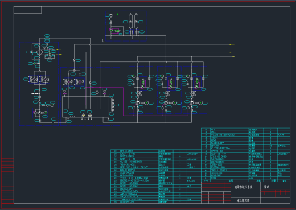Pick the yellow arrow ending the bottom pipeline
Screen dimensions: 296x210
click(233, 56)
